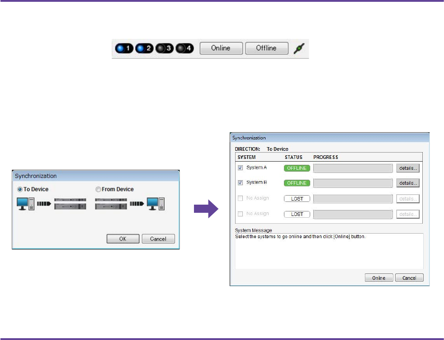Click the SYSTEM column header

(x=246, y=157)
